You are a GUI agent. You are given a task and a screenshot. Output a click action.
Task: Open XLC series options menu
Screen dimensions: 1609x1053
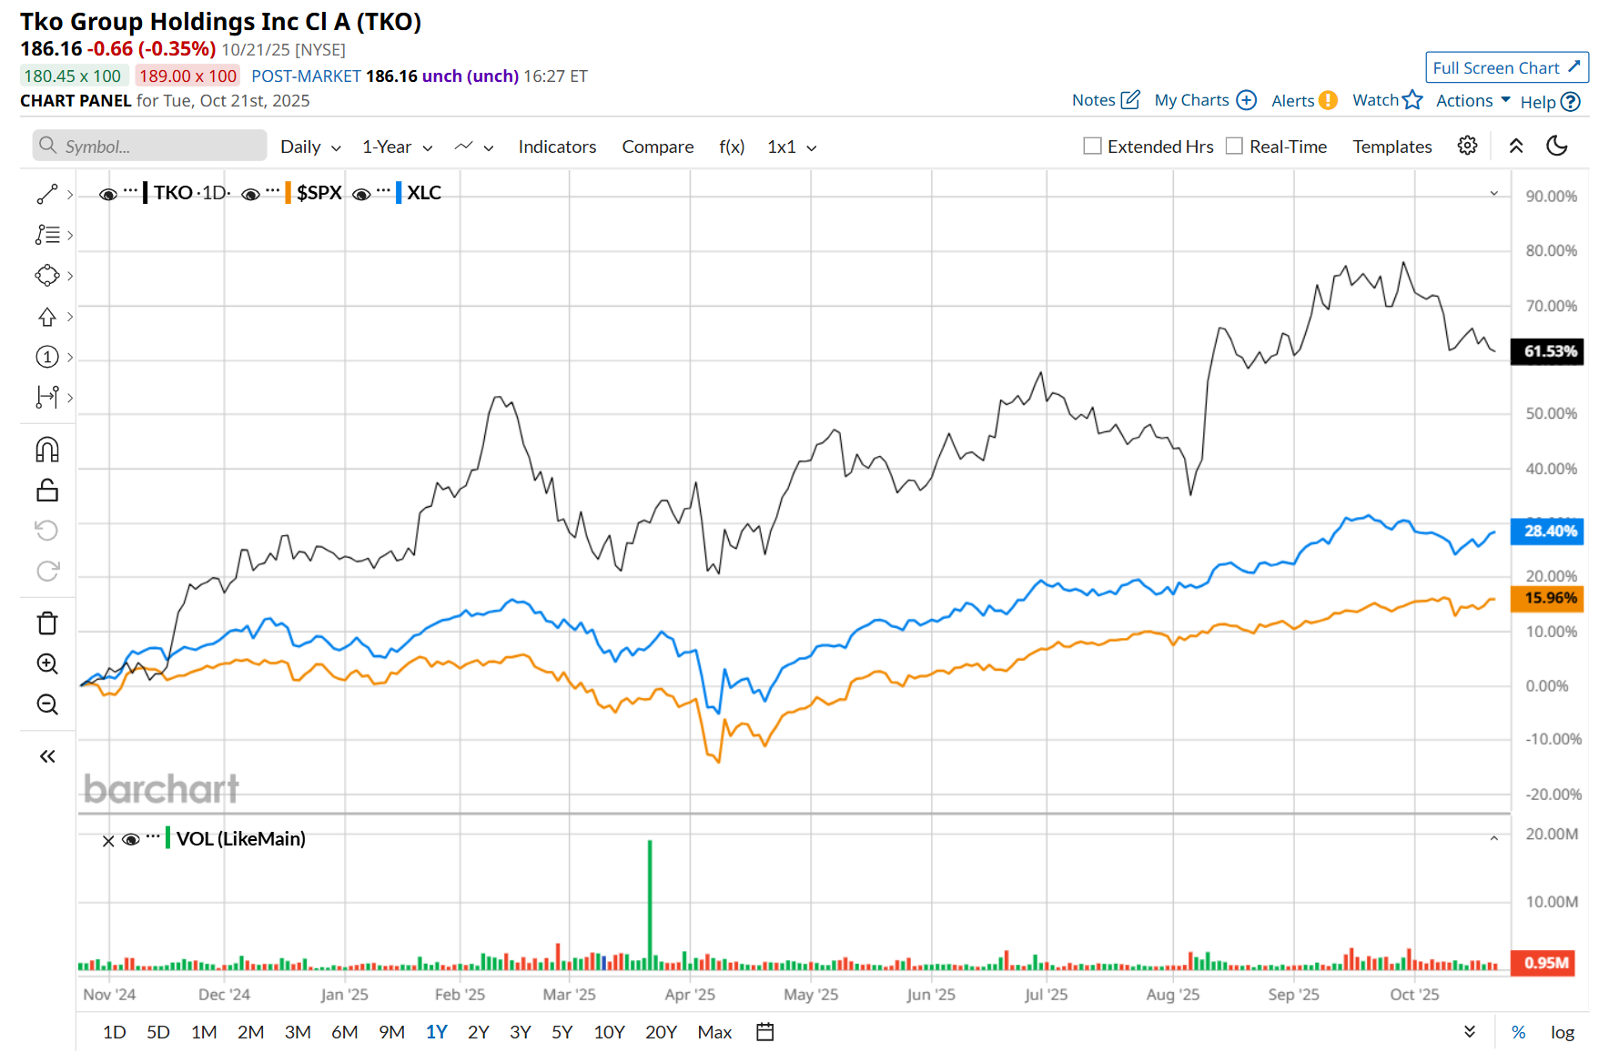tap(383, 190)
